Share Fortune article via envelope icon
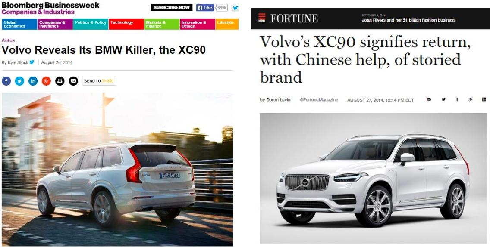490x247 pixels. (429, 99)
